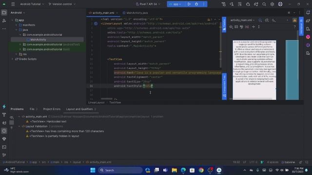The width and height of the screenshot is (312, 175).
Task: Open Project tool window folder icon
Action: [x=4, y=13]
